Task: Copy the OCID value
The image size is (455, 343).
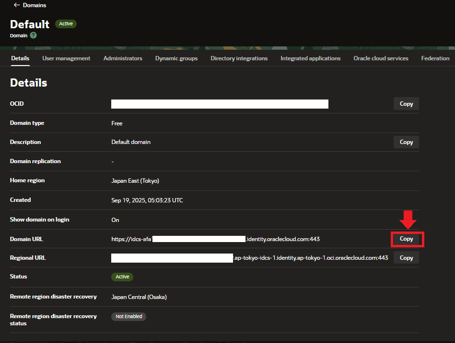Action: [x=406, y=103]
